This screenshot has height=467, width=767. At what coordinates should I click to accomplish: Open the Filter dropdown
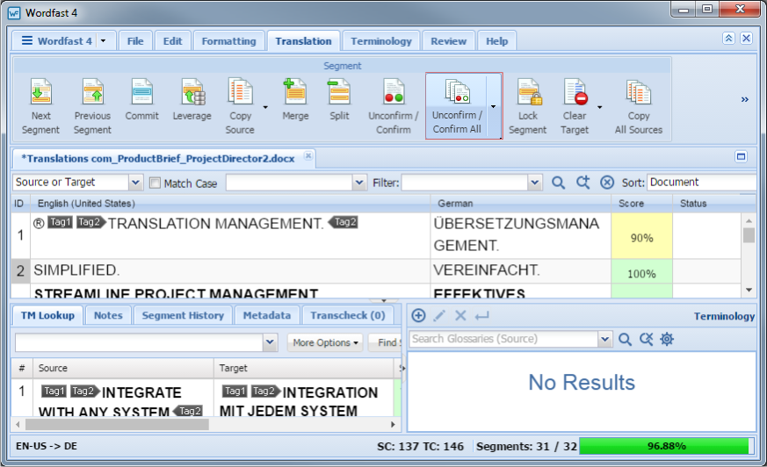pos(535,183)
